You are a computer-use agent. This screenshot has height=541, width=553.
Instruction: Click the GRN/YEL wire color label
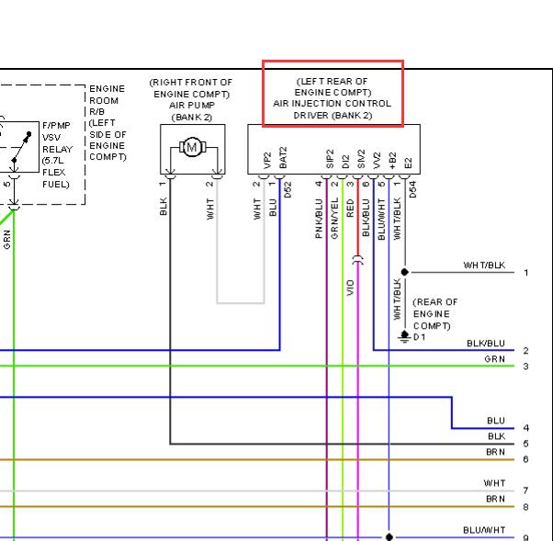[334, 219]
